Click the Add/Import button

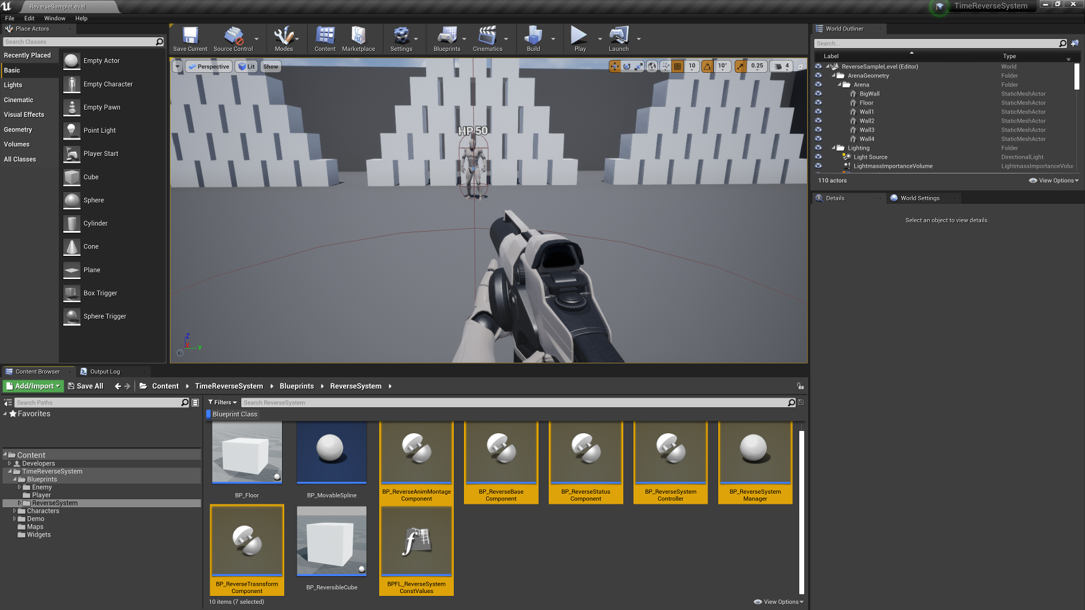(x=32, y=386)
